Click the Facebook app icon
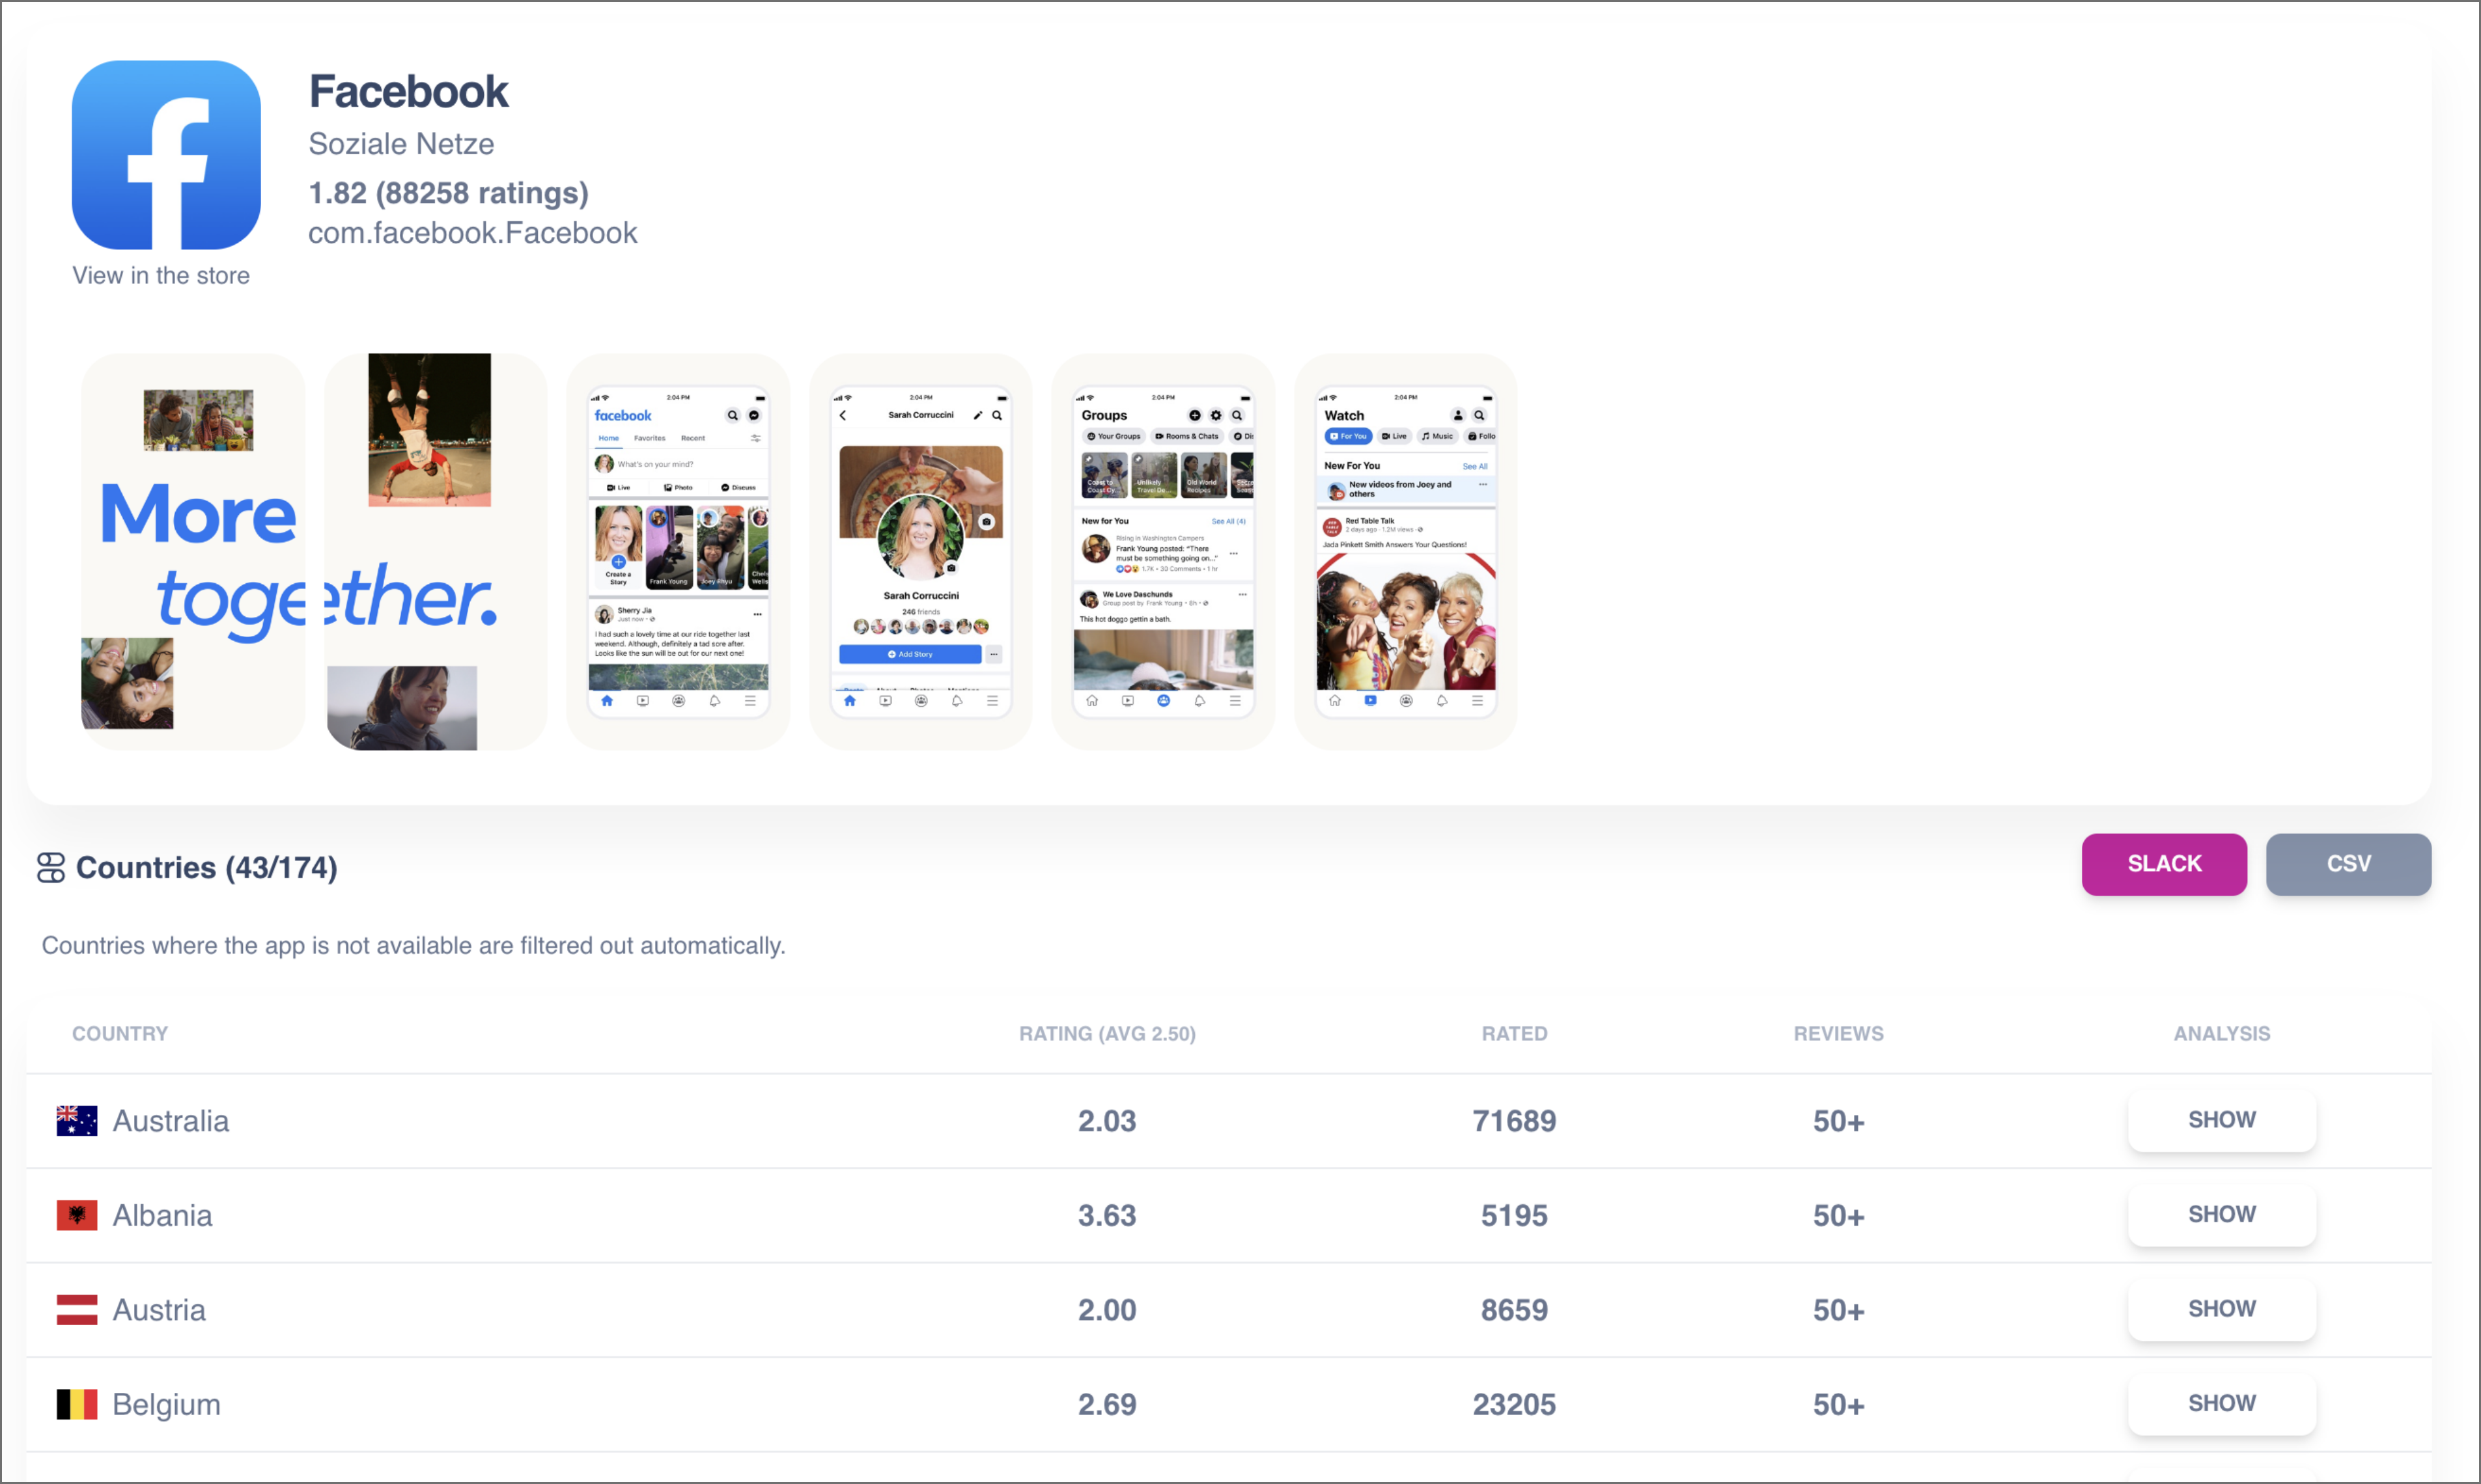The height and width of the screenshot is (1484, 2481). [166, 155]
